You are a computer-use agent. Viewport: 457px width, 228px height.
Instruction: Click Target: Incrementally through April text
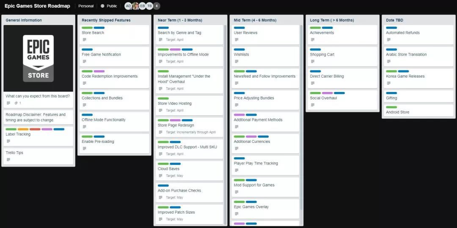click(x=191, y=132)
